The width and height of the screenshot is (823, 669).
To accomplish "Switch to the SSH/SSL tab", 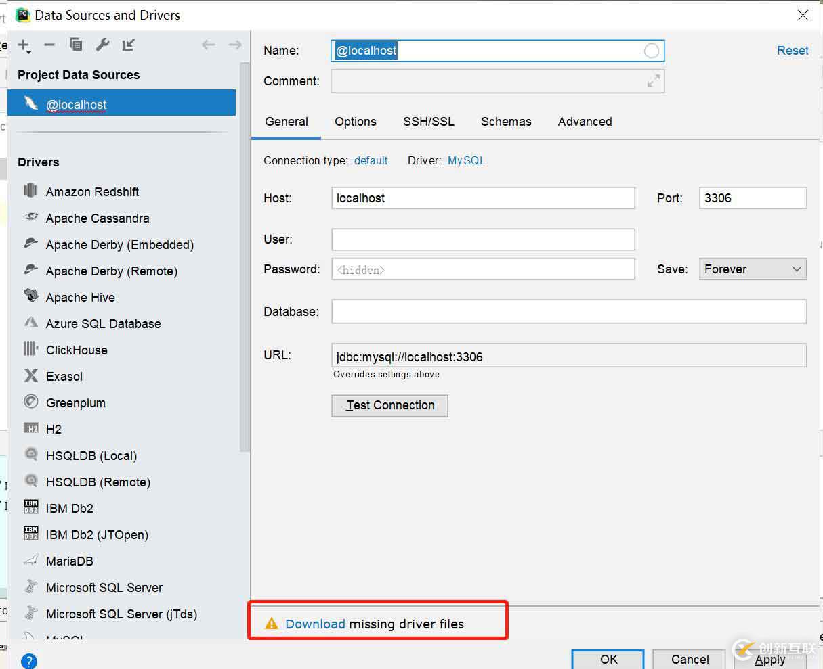I will click(x=428, y=122).
